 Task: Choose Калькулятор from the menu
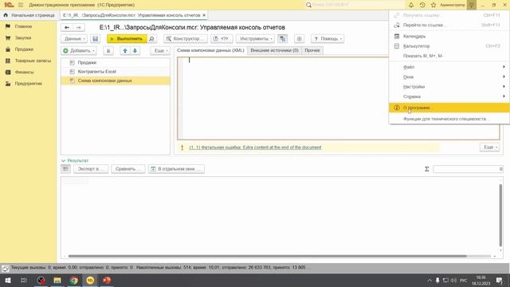[x=449, y=46]
